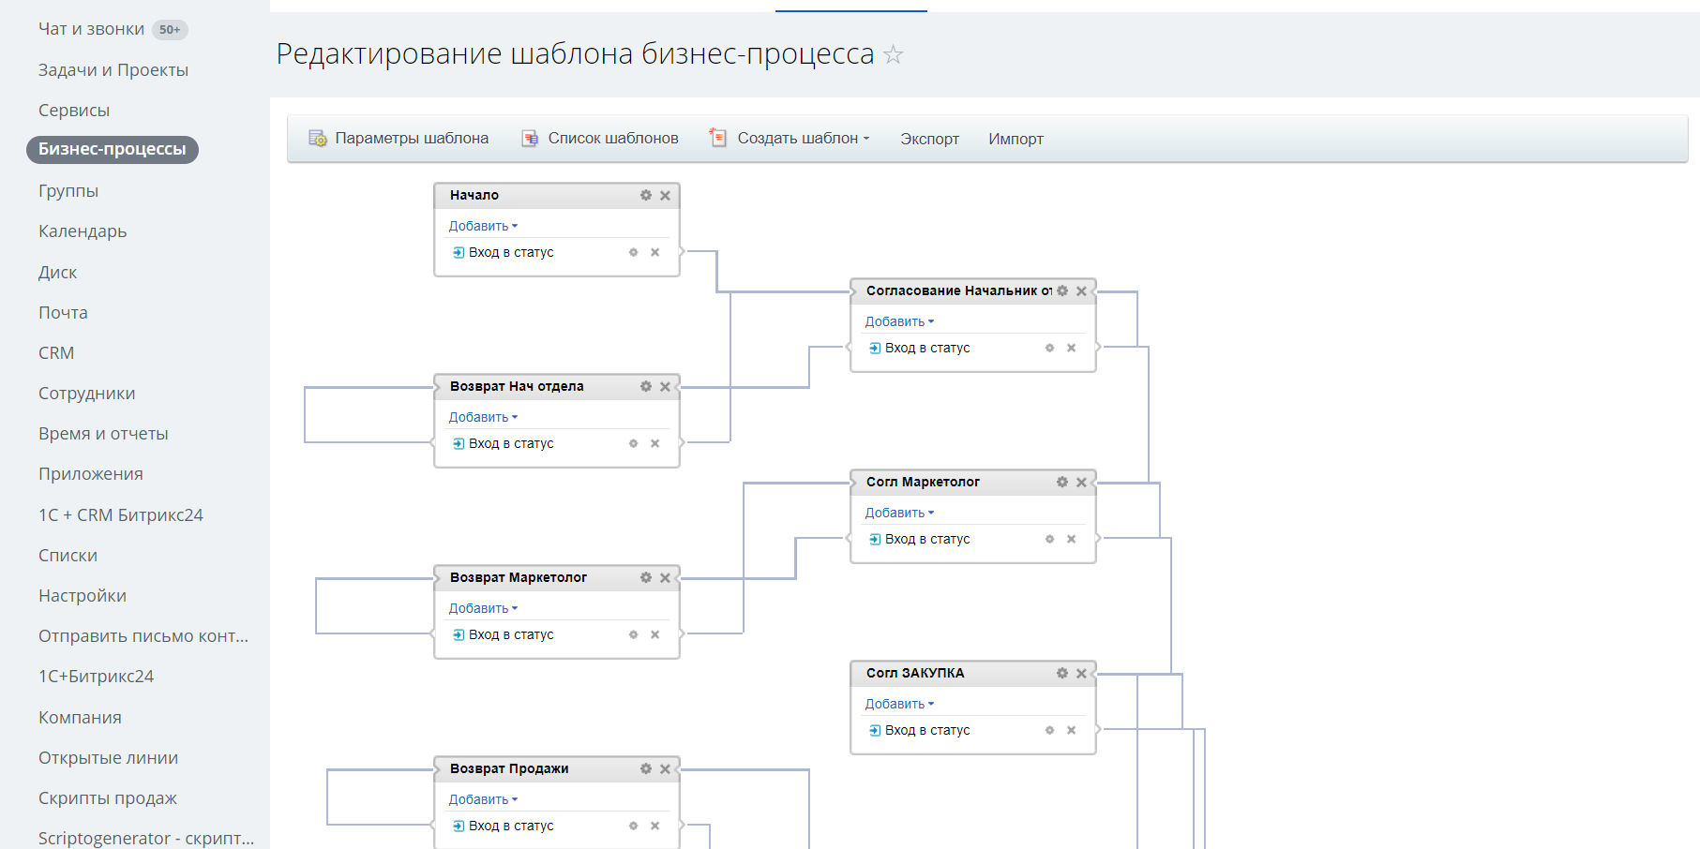Screen dimensions: 1700x849
Task: Expand Добавить dropdown in Возврат Маркетолог
Action: [x=483, y=608]
